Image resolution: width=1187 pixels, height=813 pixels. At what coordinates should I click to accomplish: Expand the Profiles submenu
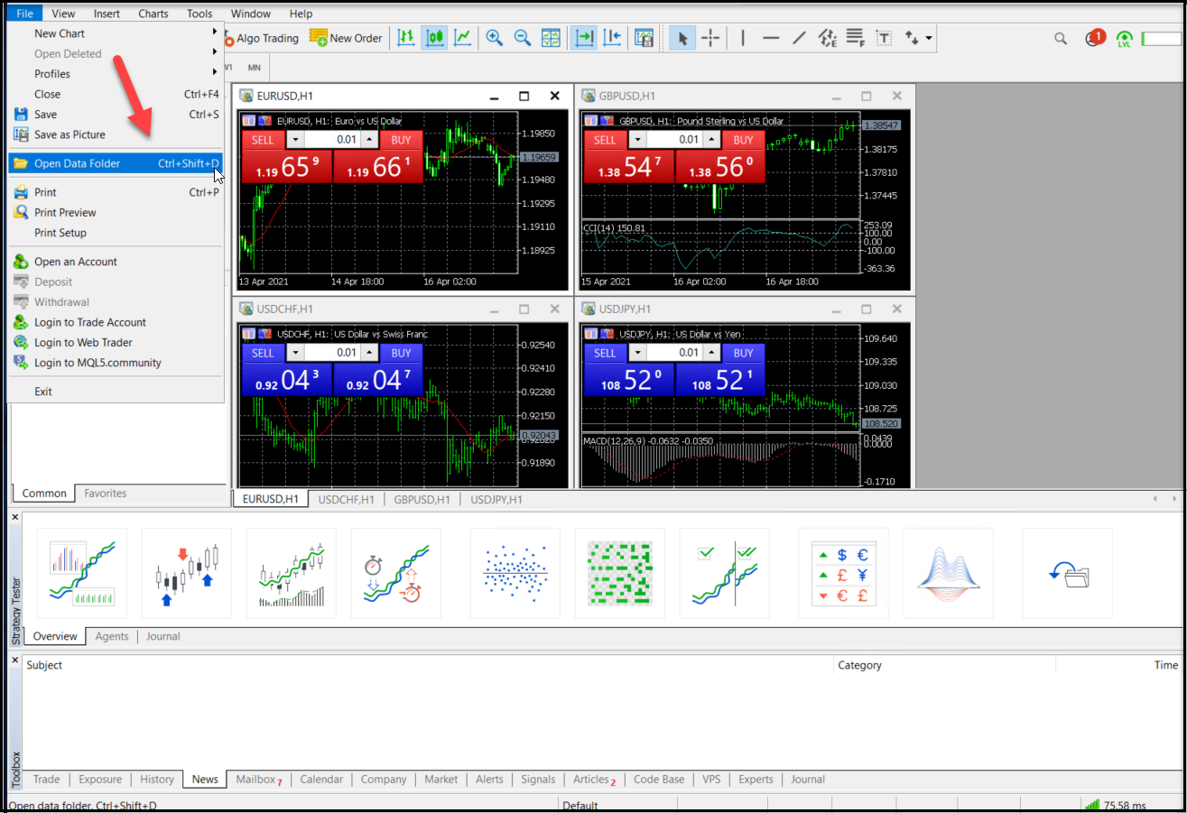115,74
